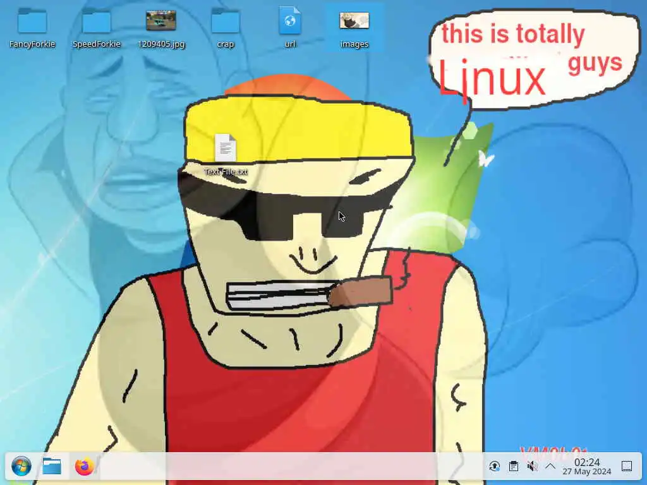Viewport: 647px width, 485px height.
Task: Click the show desktop button
Action: [627, 467]
